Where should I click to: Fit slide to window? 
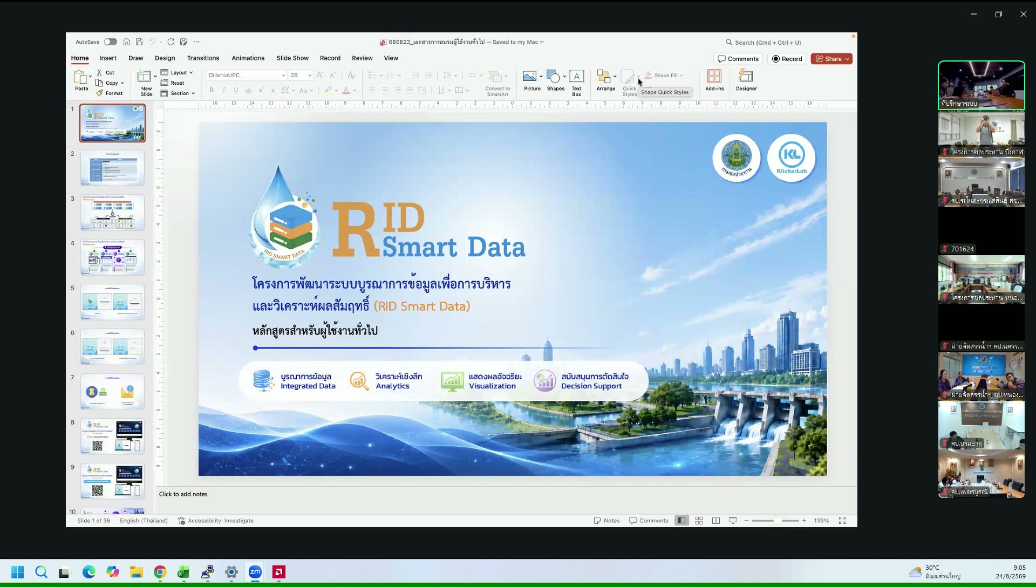click(x=842, y=521)
